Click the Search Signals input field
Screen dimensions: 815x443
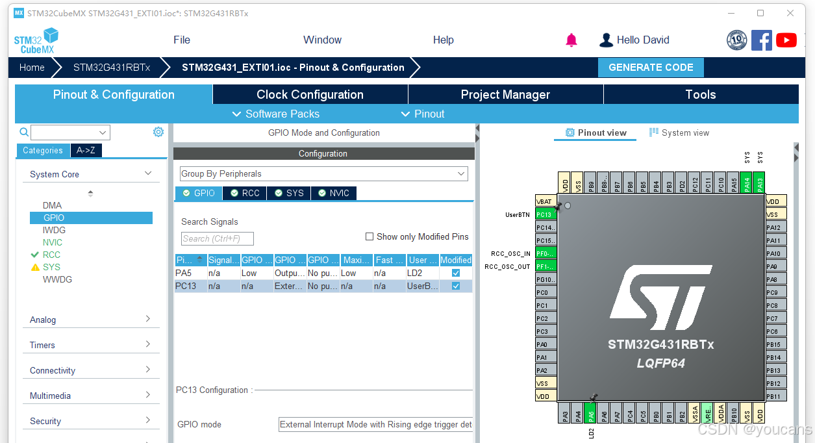click(x=218, y=238)
